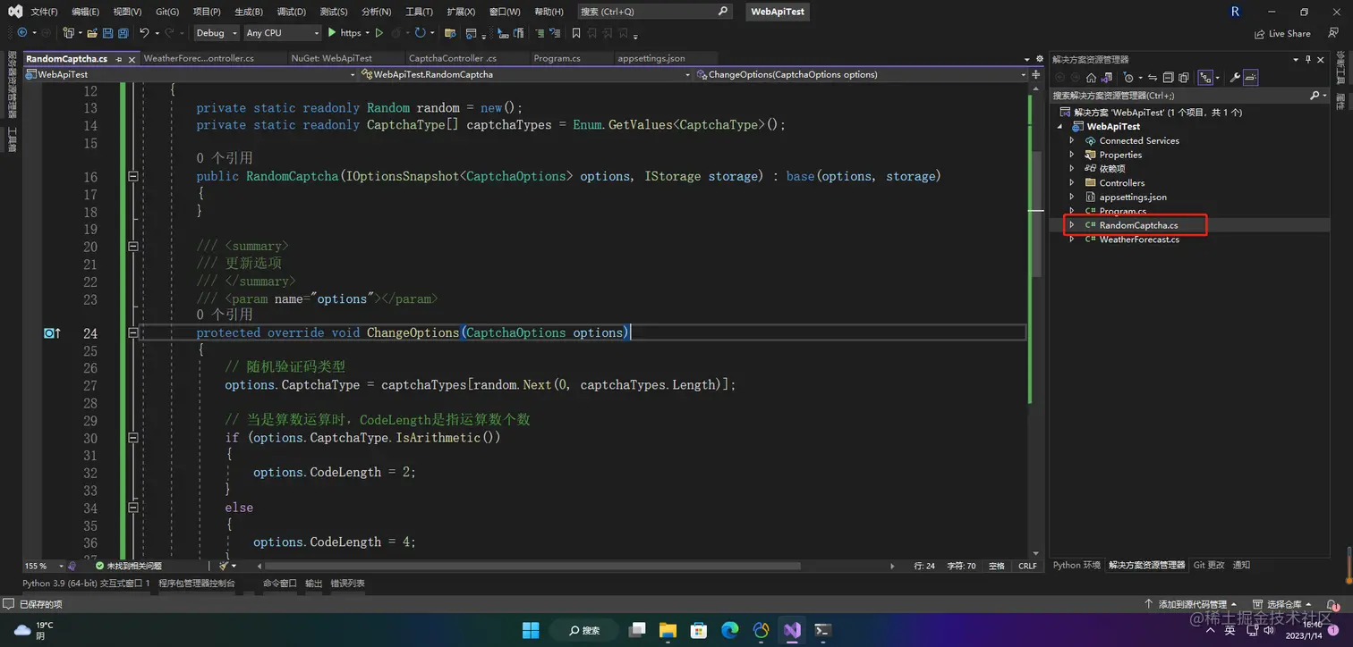This screenshot has width=1353, height=647.
Task: Click the Navigate Backward icon in toolbar
Action: click(x=22, y=33)
